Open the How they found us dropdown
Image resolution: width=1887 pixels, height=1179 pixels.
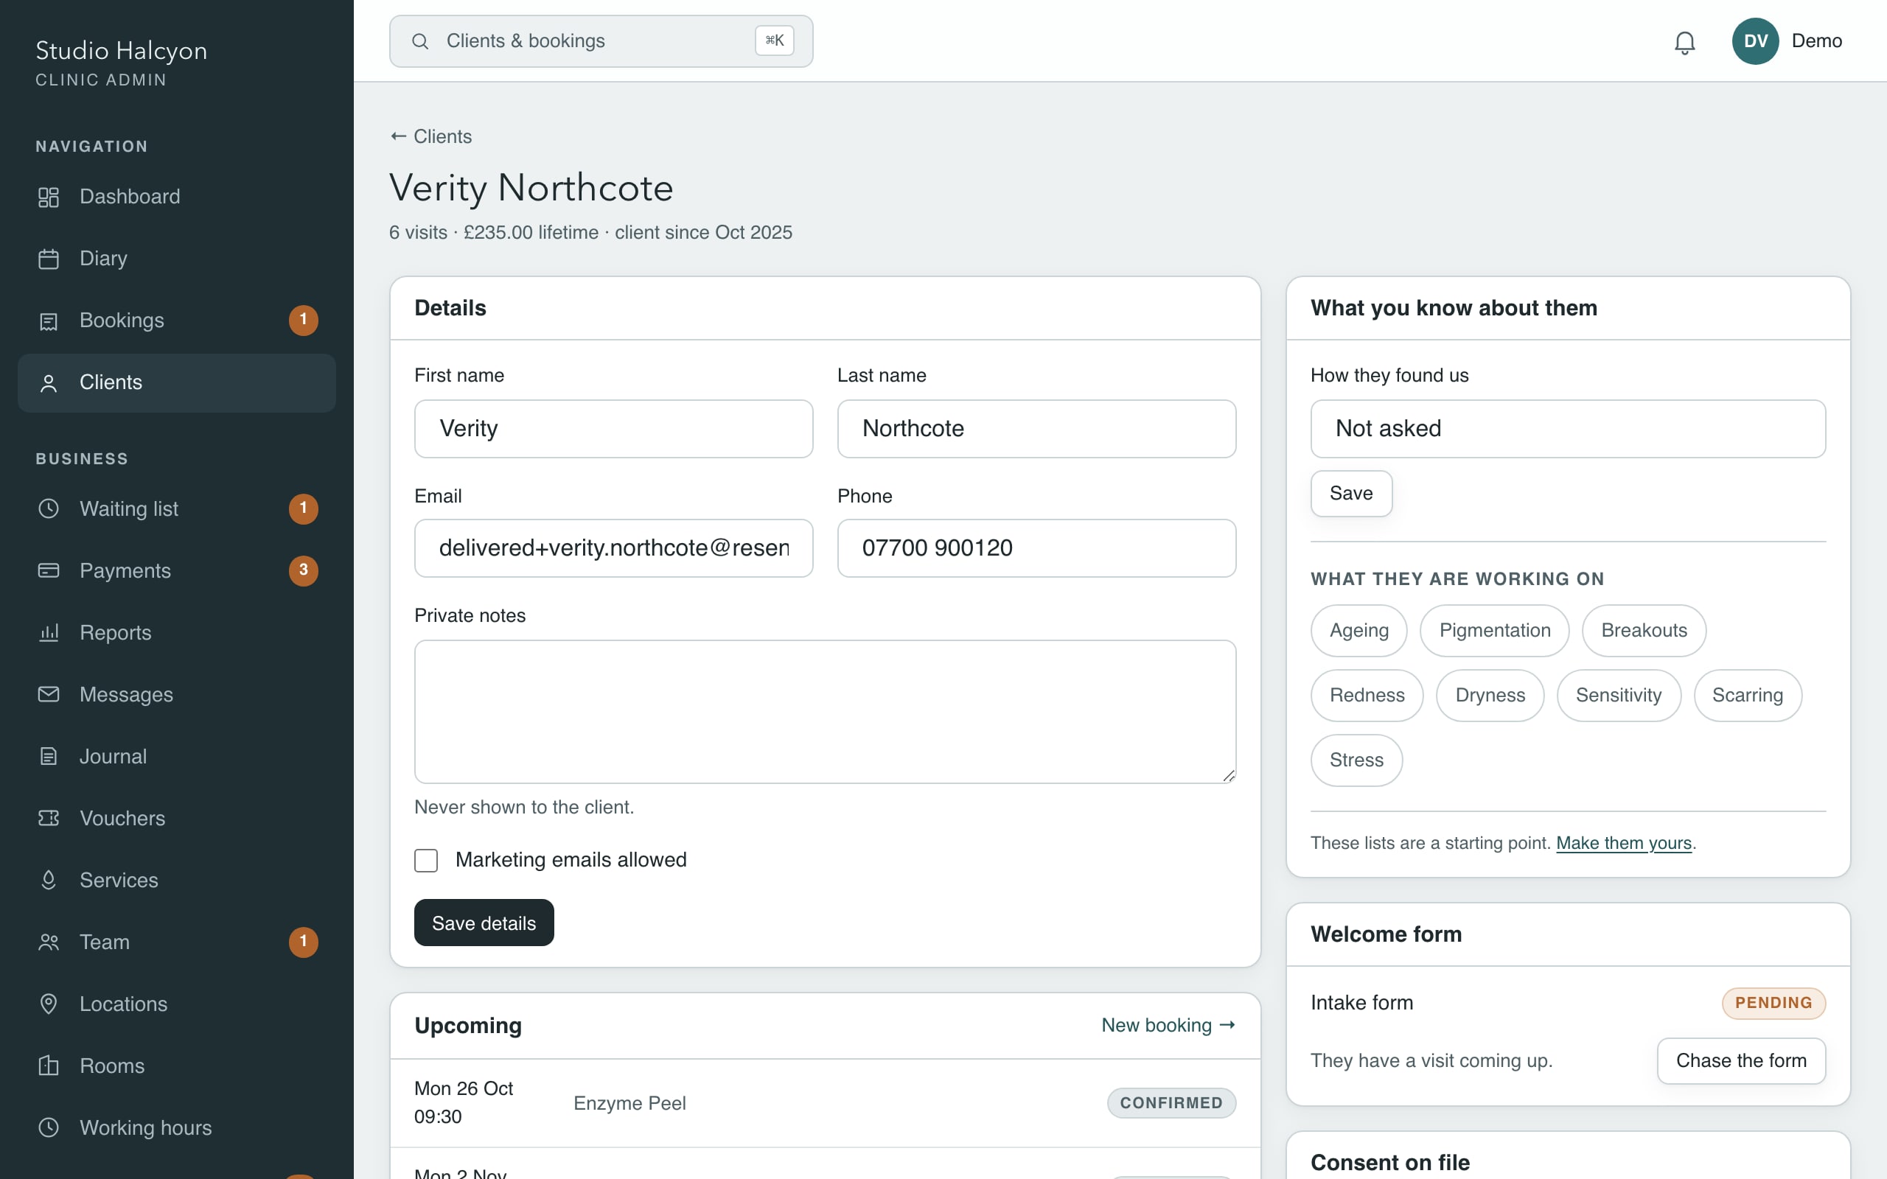click(1567, 429)
